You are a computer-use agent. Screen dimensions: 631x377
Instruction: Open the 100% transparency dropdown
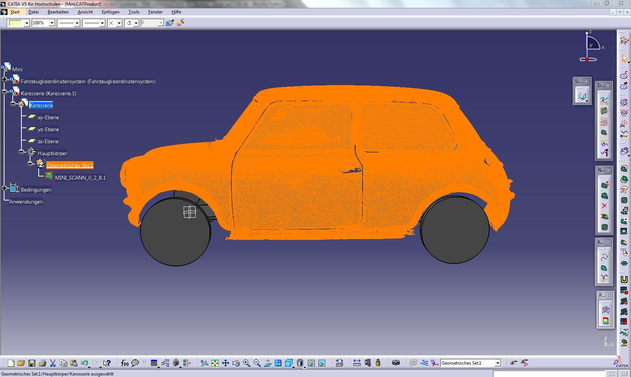[52, 23]
